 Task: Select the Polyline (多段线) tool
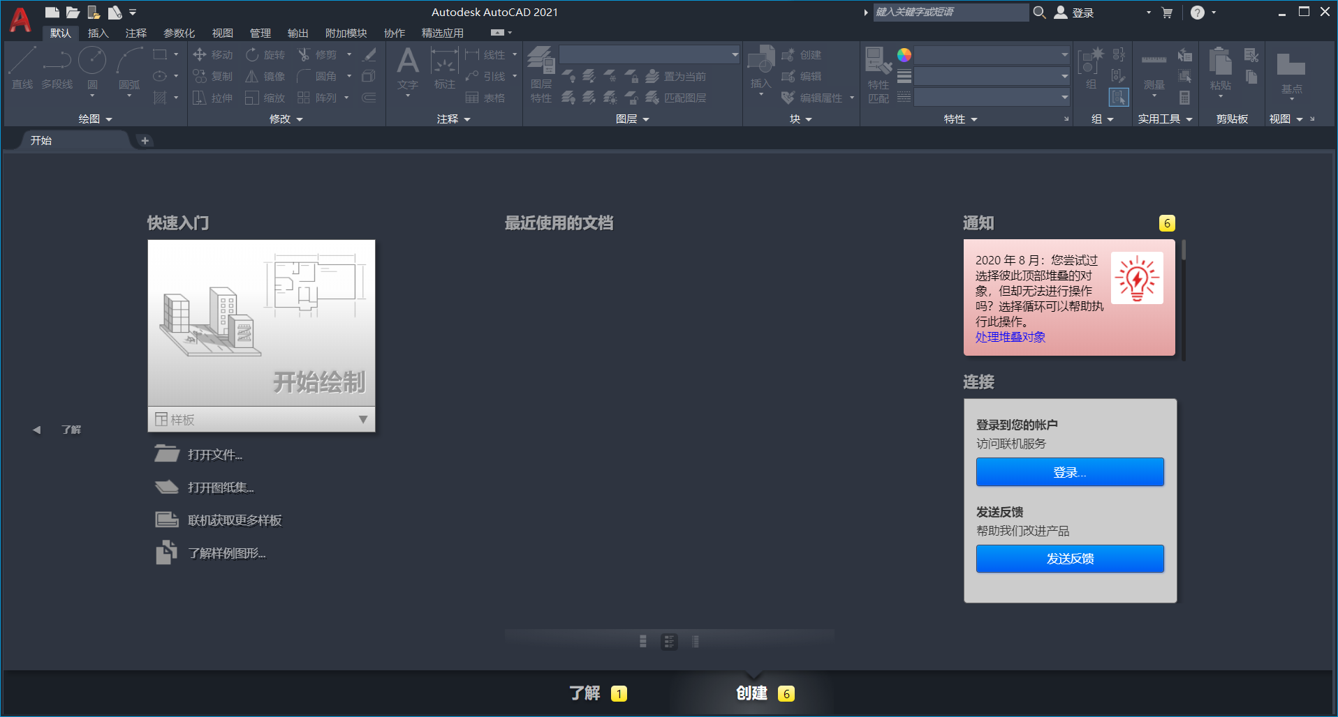pyautogui.click(x=57, y=68)
